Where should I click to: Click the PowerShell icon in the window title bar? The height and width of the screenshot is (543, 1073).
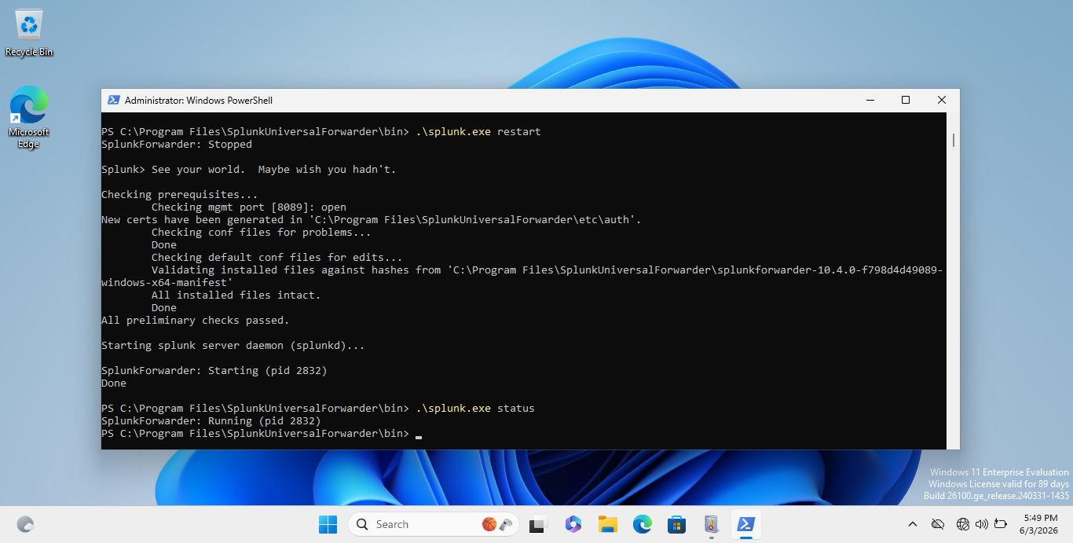click(x=114, y=100)
